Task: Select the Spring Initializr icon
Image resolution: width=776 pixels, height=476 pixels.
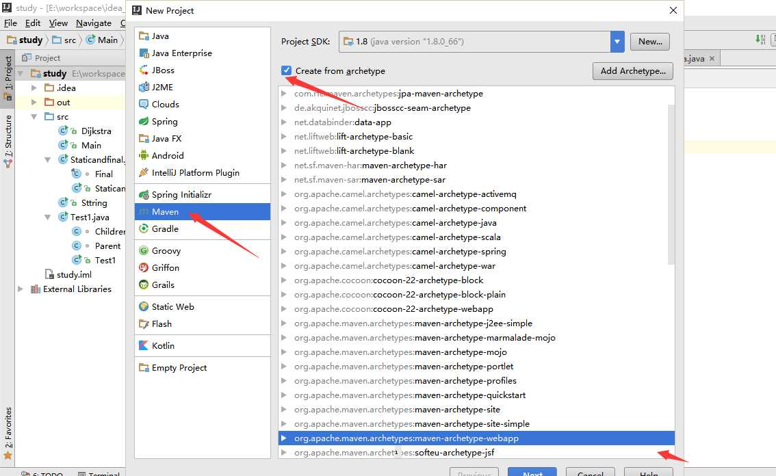Action: (x=144, y=194)
